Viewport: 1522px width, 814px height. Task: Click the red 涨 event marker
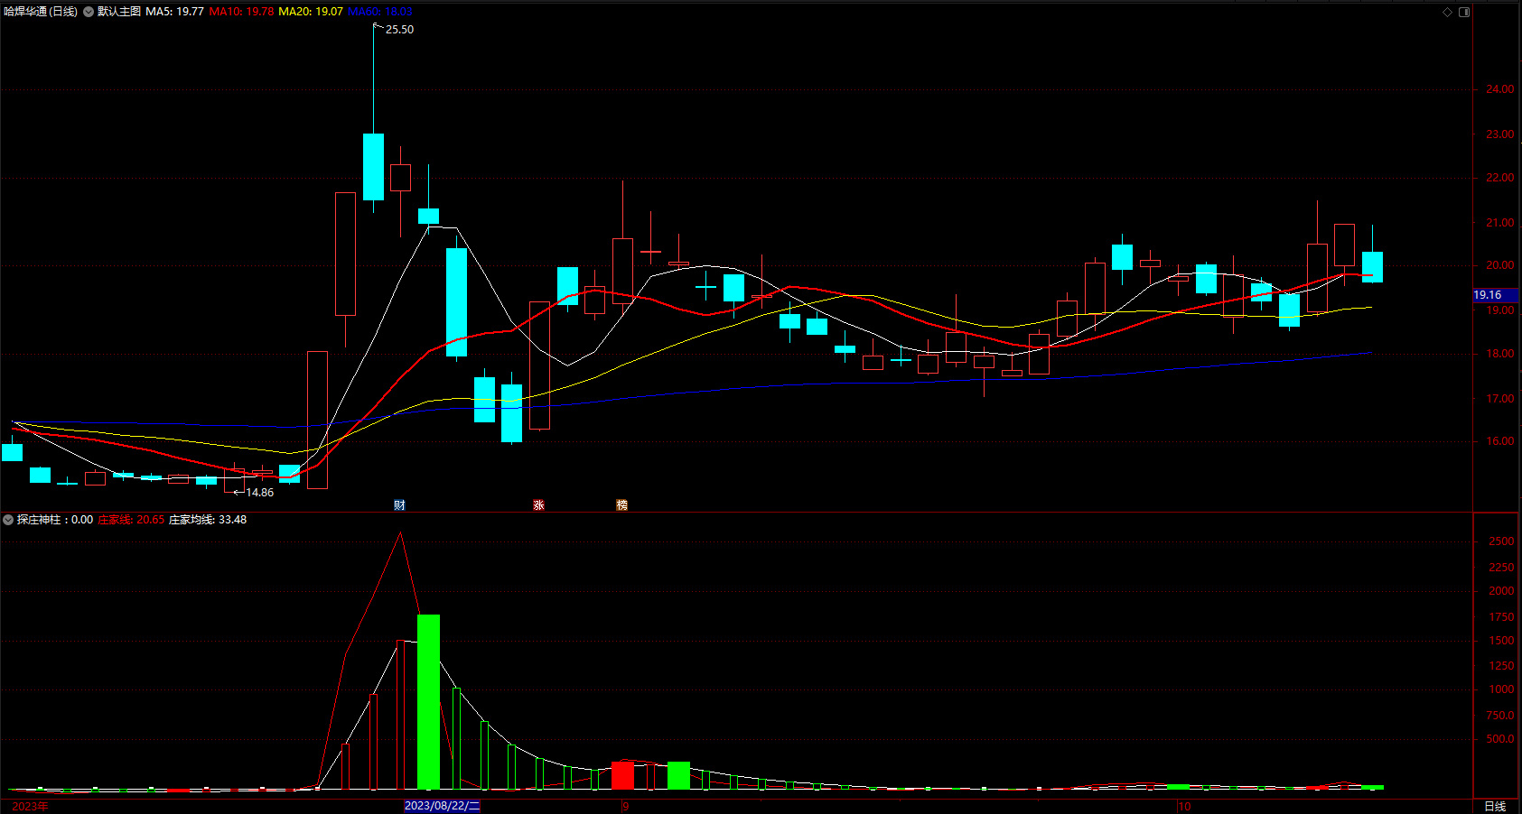pyautogui.click(x=538, y=505)
